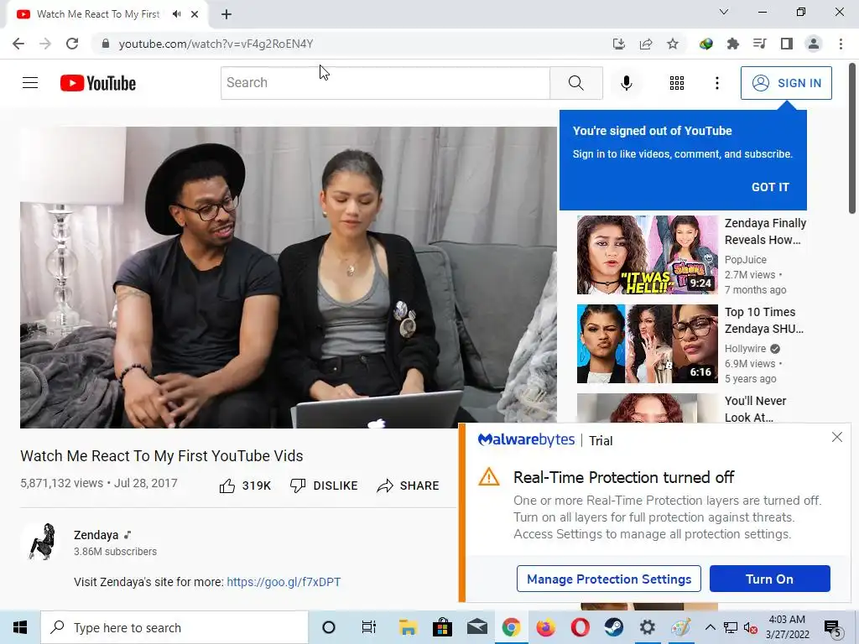This screenshot has height=644, width=859.
Task: Open the media controls icon
Action: [759, 44]
